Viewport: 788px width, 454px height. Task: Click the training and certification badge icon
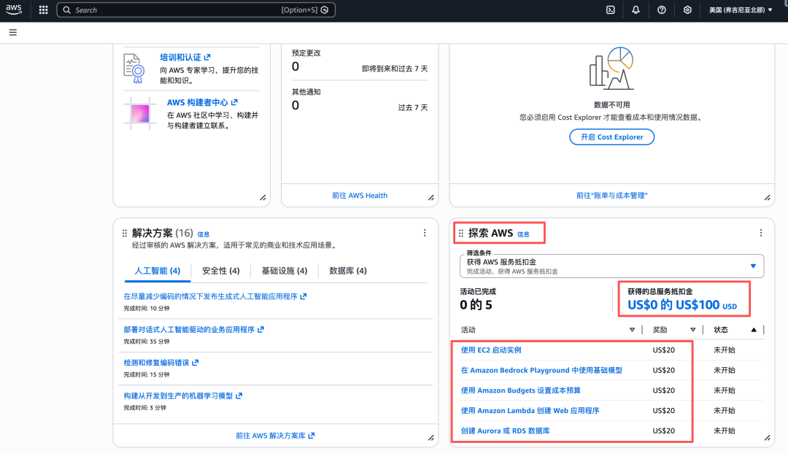pos(134,69)
